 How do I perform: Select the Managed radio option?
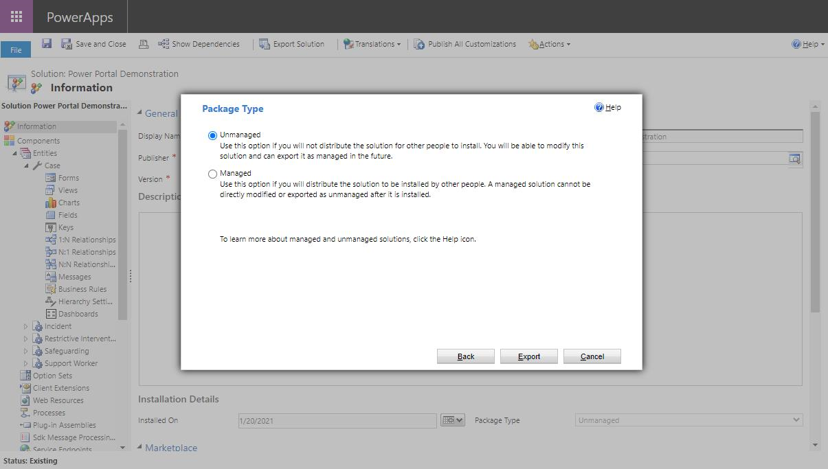click(212, 174)
